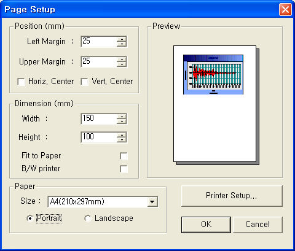Open the paper Size dropdown
Viewport: 295px width, 251px height.
pos(152,202)
